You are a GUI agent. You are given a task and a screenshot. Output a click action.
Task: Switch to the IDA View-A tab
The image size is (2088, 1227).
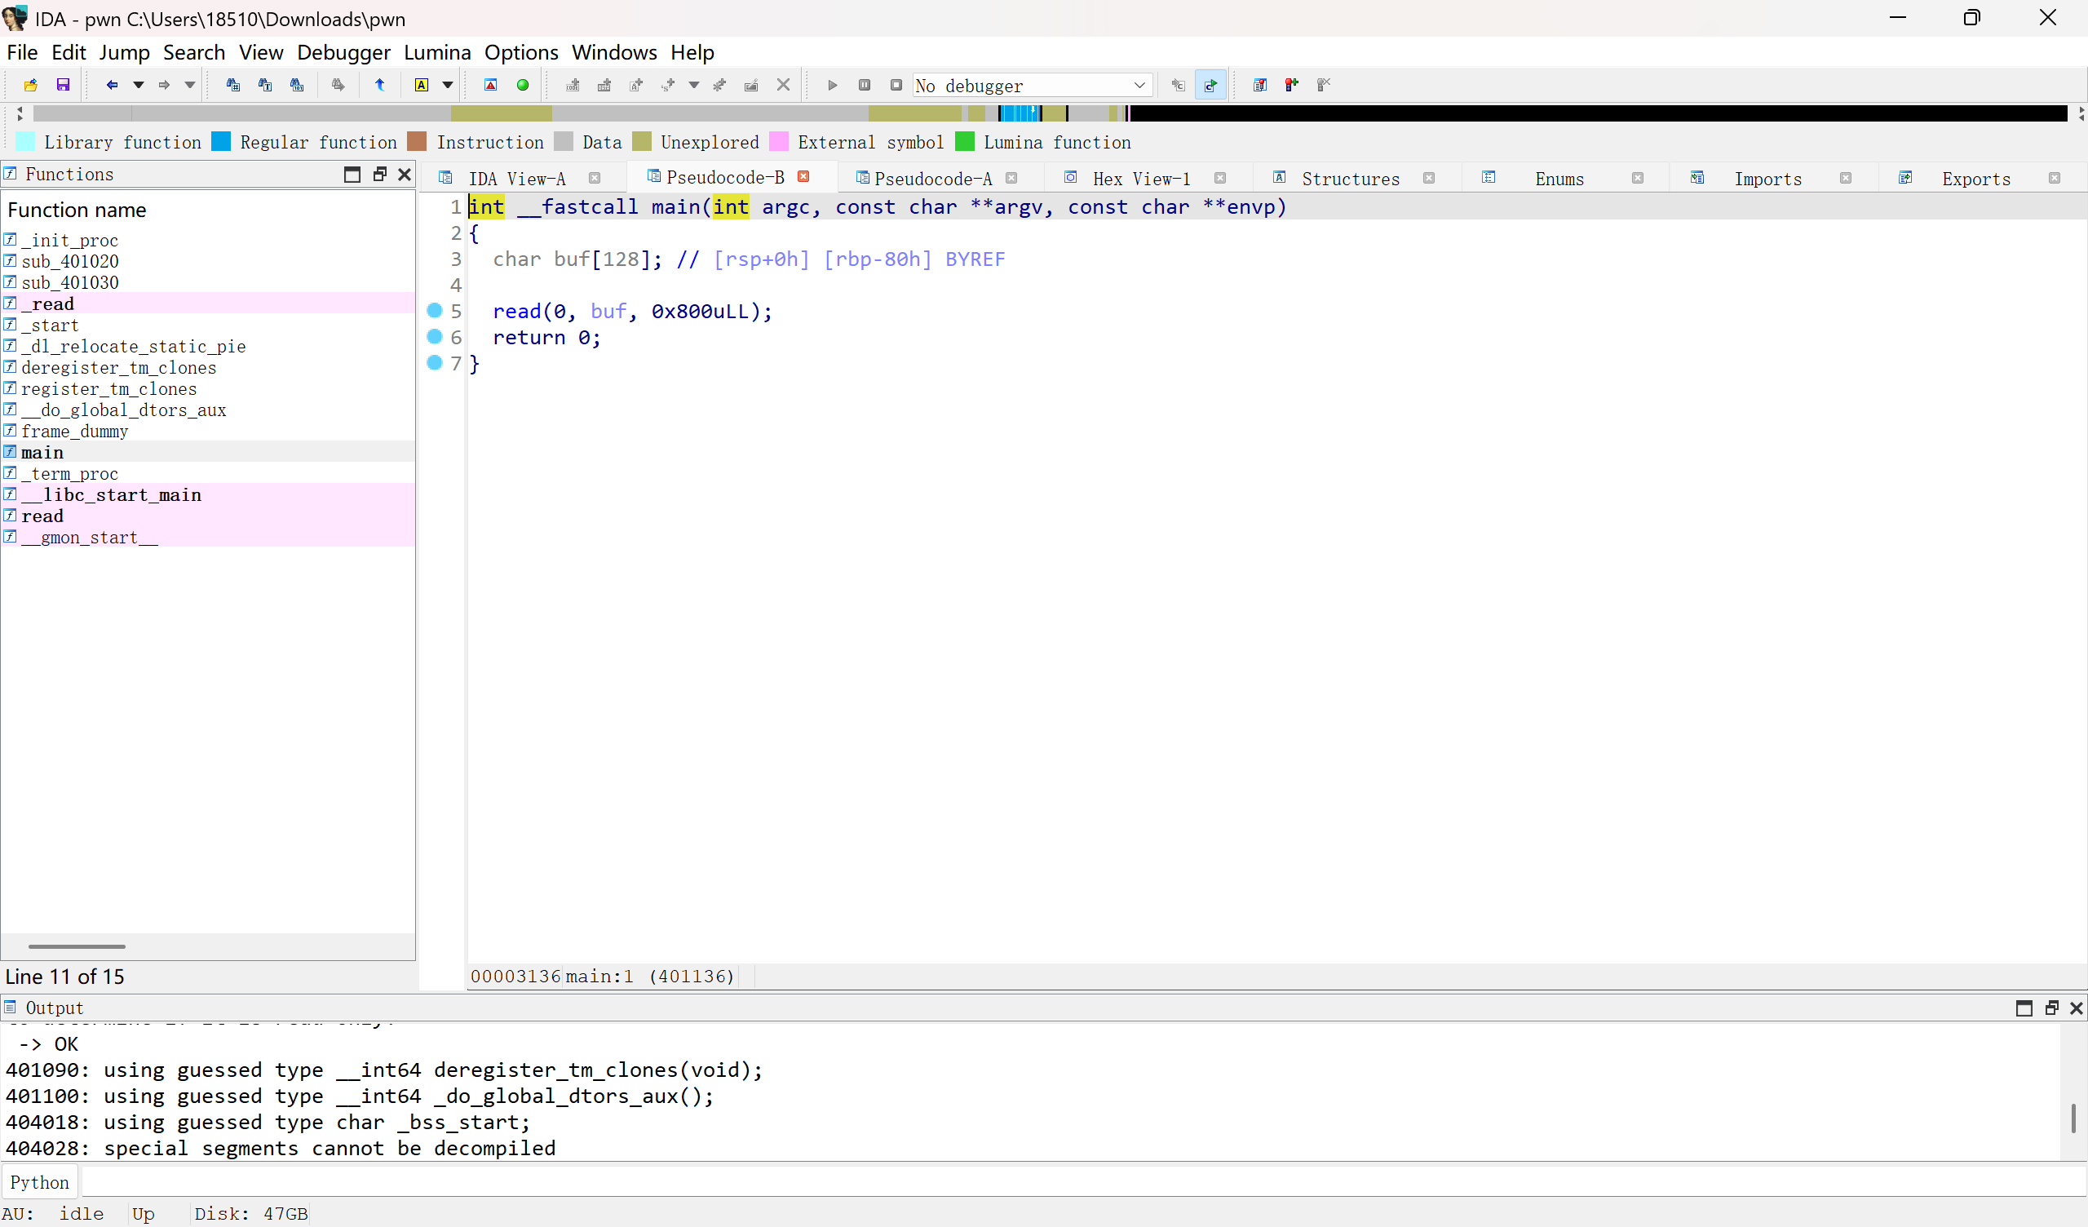pyautogui.click(x=516, y=178)
